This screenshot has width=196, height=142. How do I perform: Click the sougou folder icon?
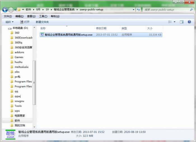pos(12,101)
